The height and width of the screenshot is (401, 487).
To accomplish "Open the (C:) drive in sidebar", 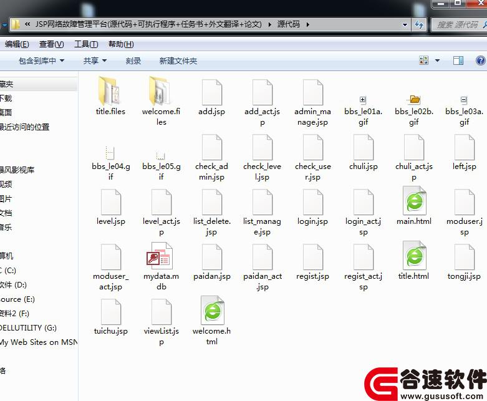I will 8,270.
